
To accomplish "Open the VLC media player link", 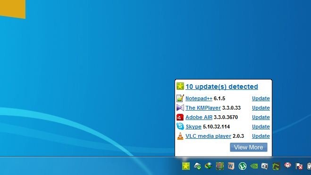I will 208,136.
